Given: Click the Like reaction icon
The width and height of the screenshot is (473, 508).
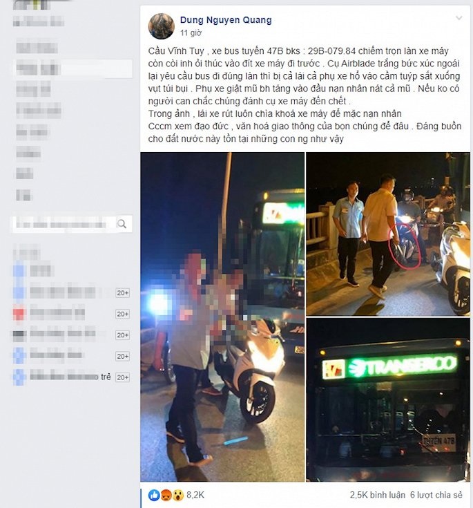Looking at the screenshot, I should (154, 495).
